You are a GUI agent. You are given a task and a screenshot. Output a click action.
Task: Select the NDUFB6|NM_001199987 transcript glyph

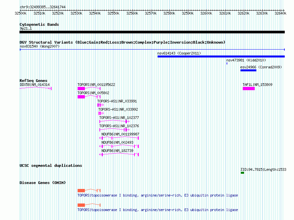119,138
